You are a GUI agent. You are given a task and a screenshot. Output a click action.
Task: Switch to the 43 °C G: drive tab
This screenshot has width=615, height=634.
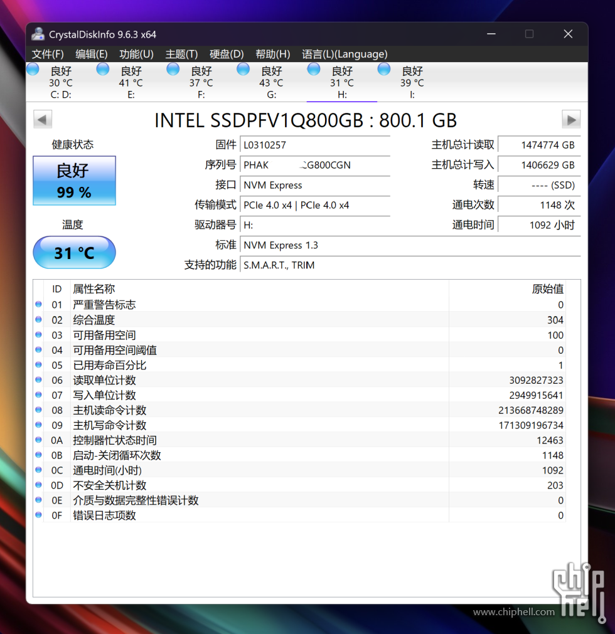click(x=272, y=82)
